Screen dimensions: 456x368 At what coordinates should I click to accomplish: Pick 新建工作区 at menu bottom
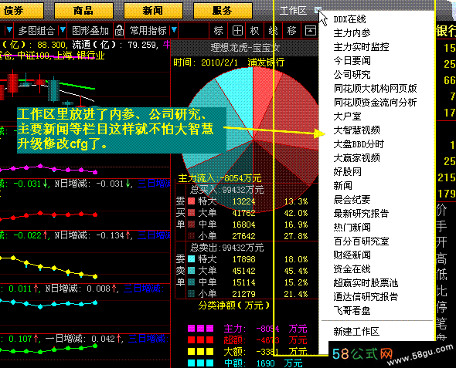pyautogui.click(x=356, y=332)
